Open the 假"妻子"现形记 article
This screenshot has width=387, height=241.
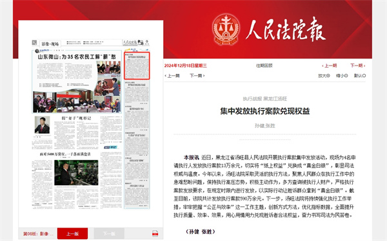pyautogui.click(x=76, y=118)
